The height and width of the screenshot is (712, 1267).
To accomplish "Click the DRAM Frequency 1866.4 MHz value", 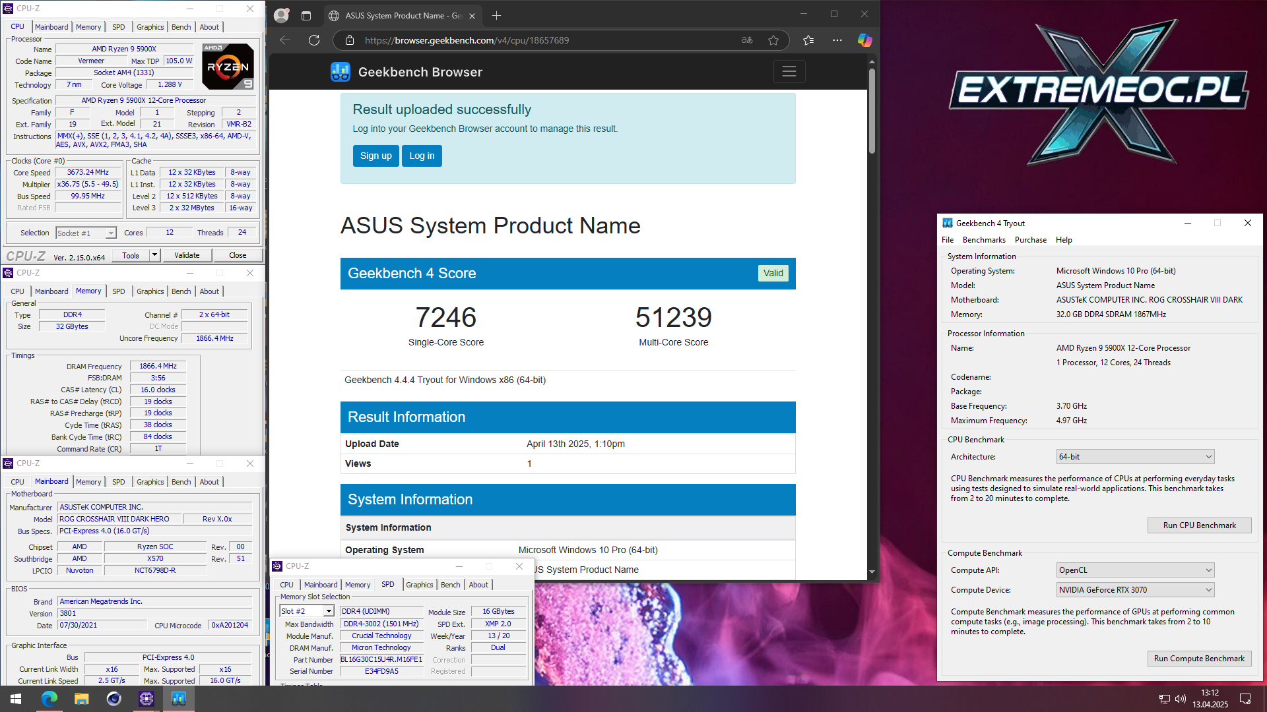I will [158, 367].
